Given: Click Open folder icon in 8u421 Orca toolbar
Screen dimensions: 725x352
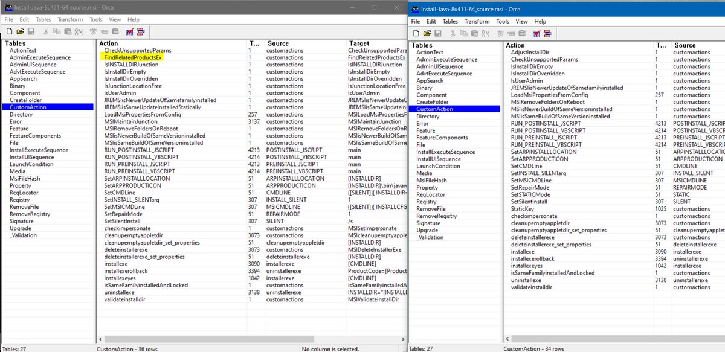Looking at the screenshot, I should point(20,31).
